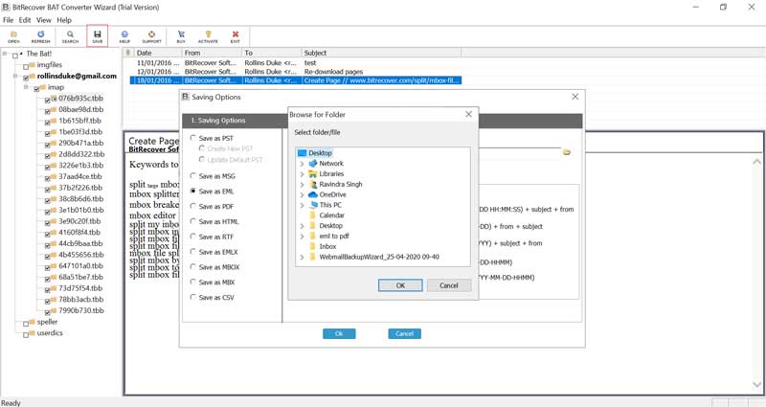Select the 7990b730.tbb tree item

pos(81,310)
